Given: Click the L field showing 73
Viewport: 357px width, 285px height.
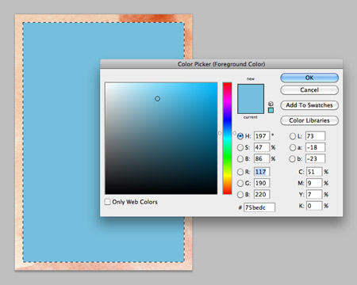Looking at the screenshot, I should coord(315,136).
